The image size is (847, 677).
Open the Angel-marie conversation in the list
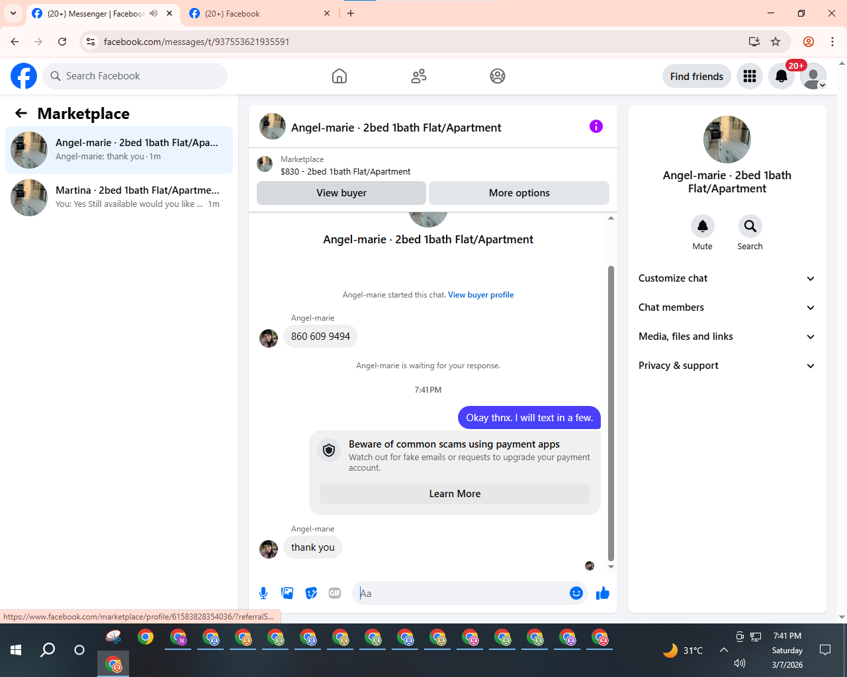click(119, 150)
